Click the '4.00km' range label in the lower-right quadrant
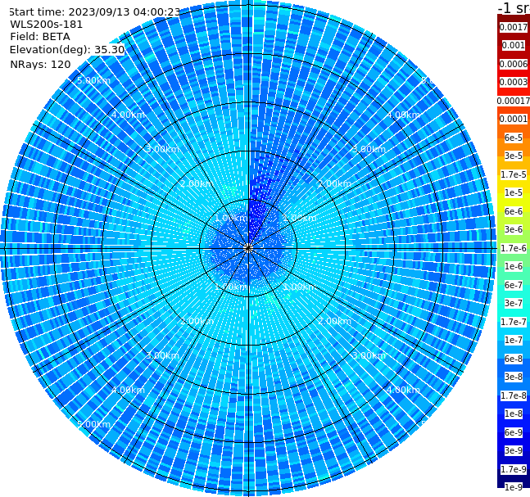The width and height of the screenshot is (530, 497). 403,390
